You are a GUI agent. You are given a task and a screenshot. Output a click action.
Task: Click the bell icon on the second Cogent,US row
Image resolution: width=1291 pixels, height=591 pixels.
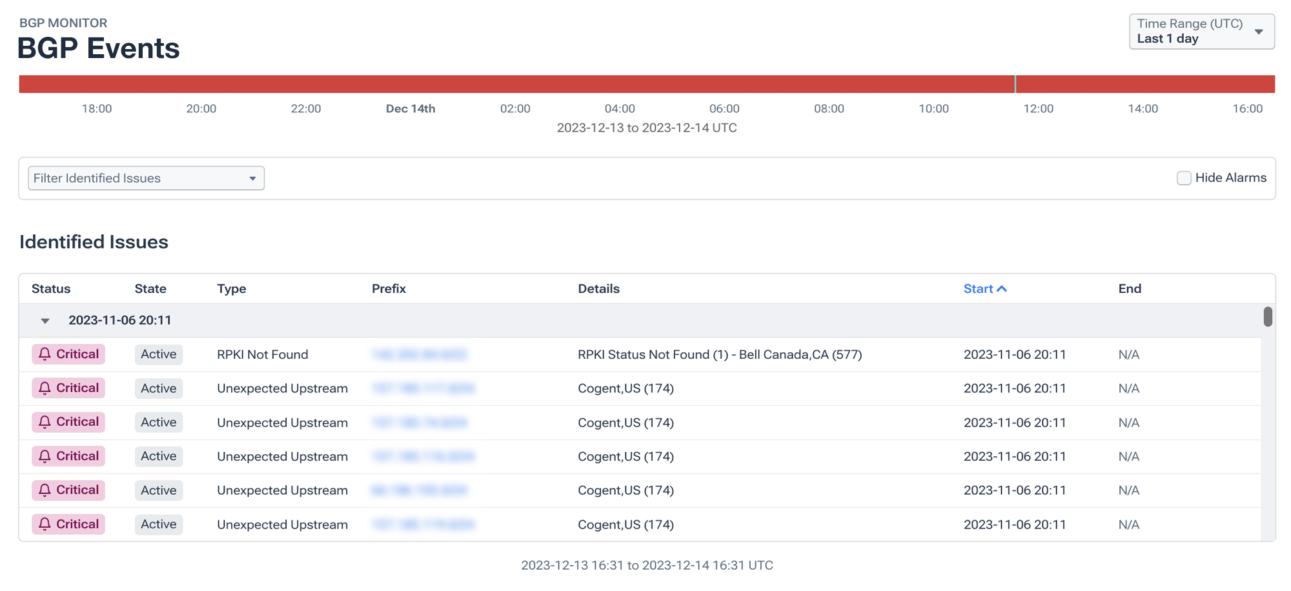point(44,422)
